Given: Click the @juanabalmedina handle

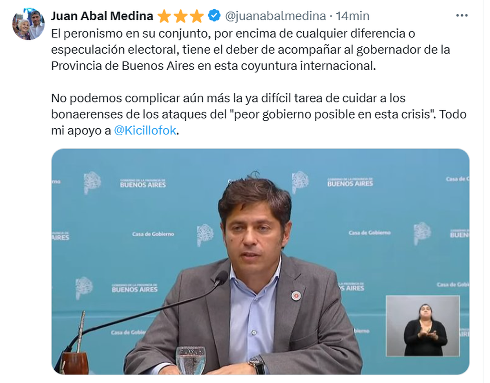Looking at the screenshot, I should [275, 16].
